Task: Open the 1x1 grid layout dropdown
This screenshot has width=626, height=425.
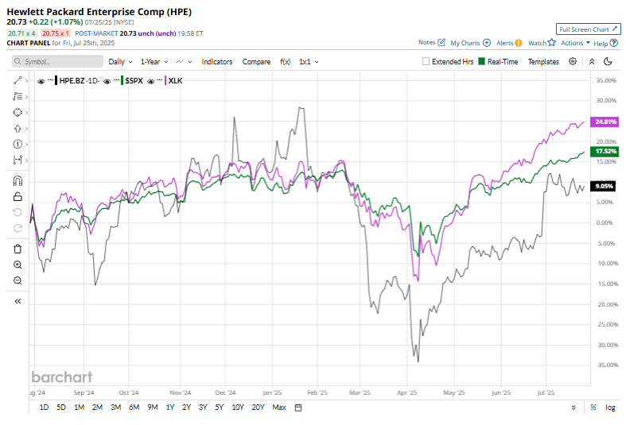Action: click(309, 62)
